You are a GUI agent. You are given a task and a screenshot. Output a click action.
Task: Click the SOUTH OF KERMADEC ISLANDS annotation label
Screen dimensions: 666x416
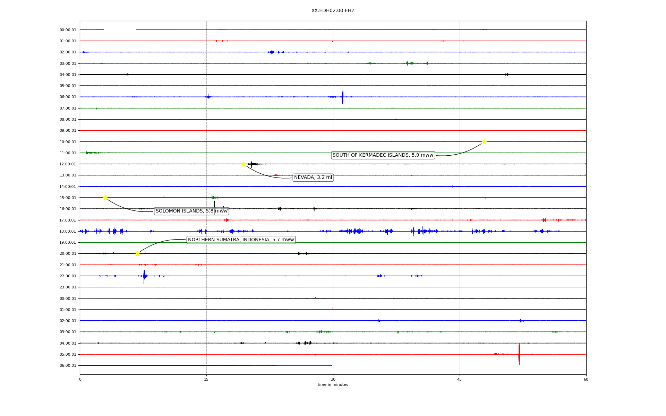(383, 155)
